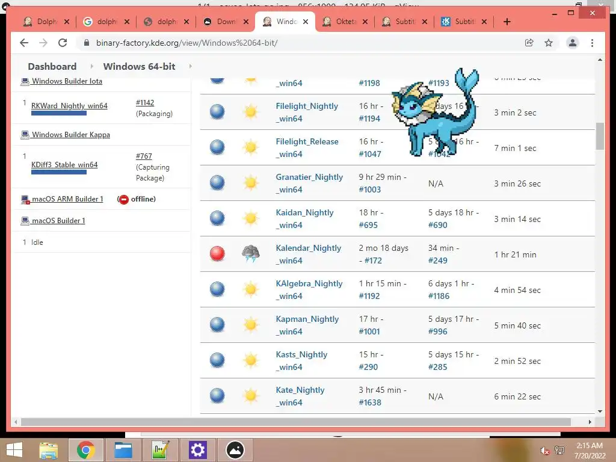Screen dimensions: 616x462
Task: Click the muted volume icon in system tray
Action: [x=544, y=451]
